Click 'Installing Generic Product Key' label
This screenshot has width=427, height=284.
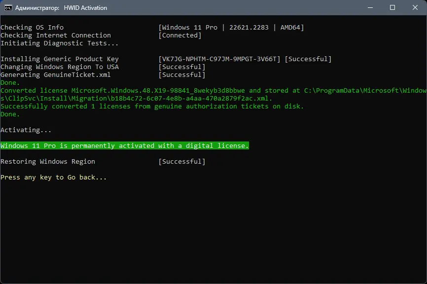pyautogui.click(x=59, y=59)
